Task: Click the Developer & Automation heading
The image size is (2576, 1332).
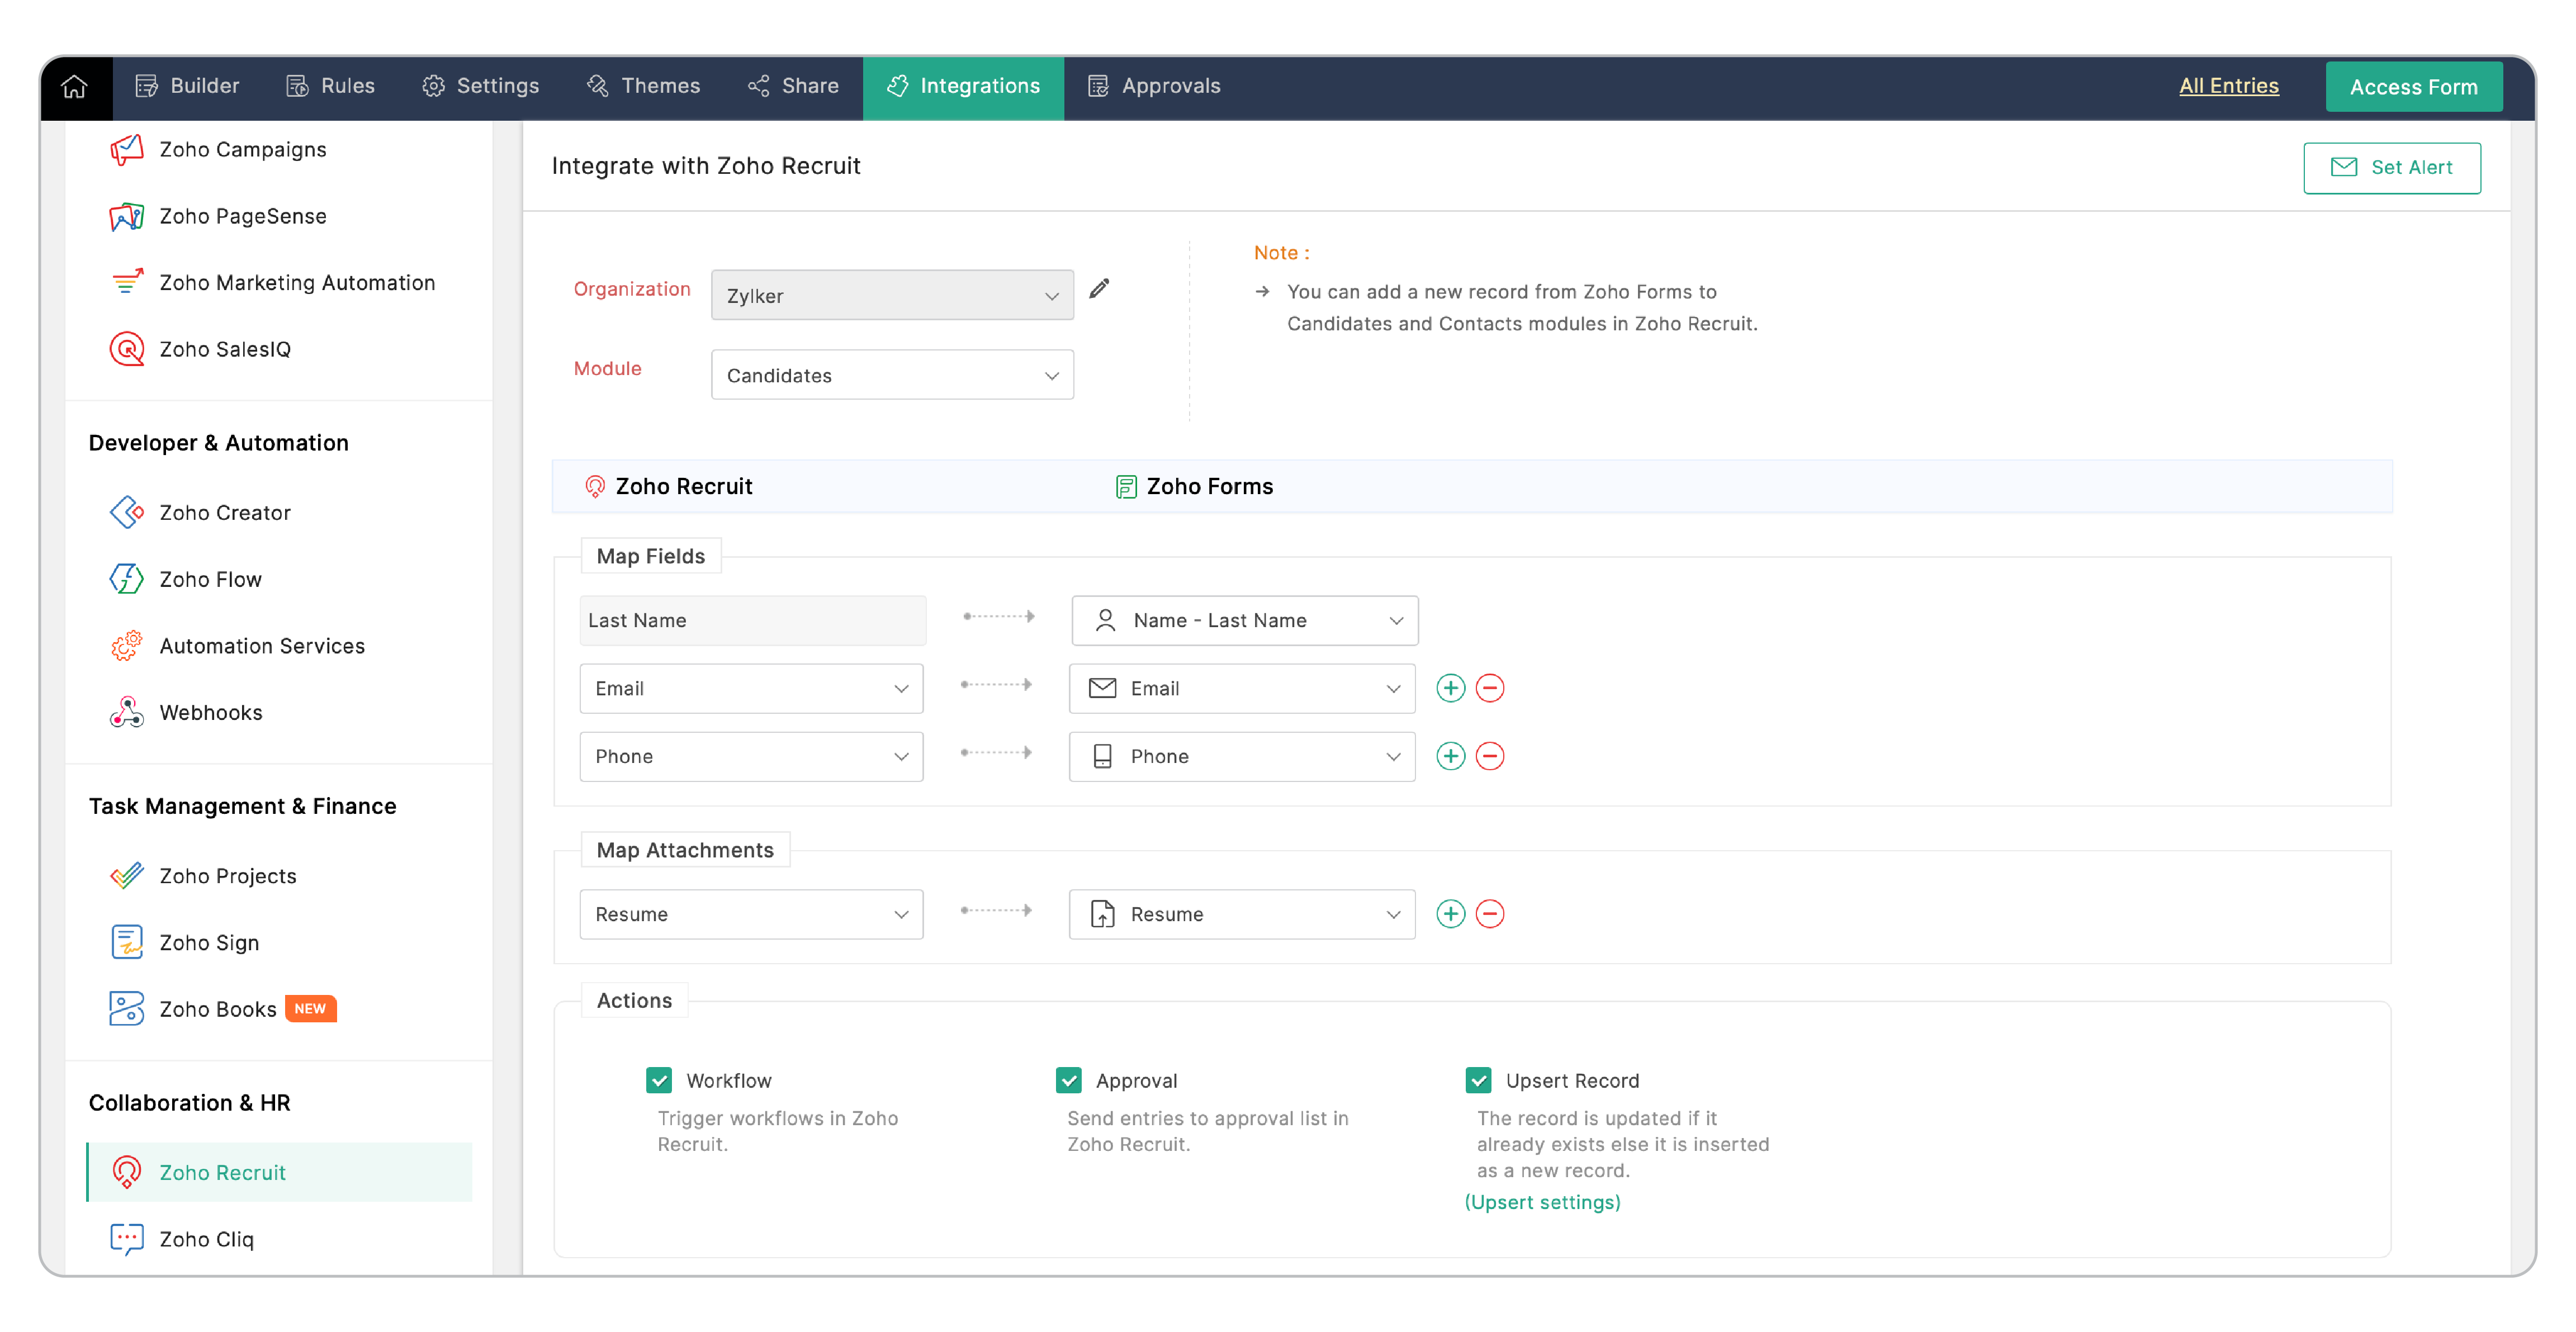Action: point(218,443)
